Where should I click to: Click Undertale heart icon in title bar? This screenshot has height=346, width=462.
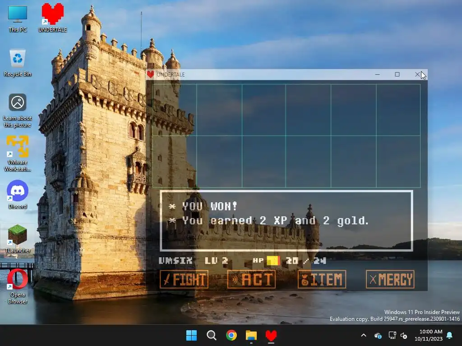(x=151, y=74)
